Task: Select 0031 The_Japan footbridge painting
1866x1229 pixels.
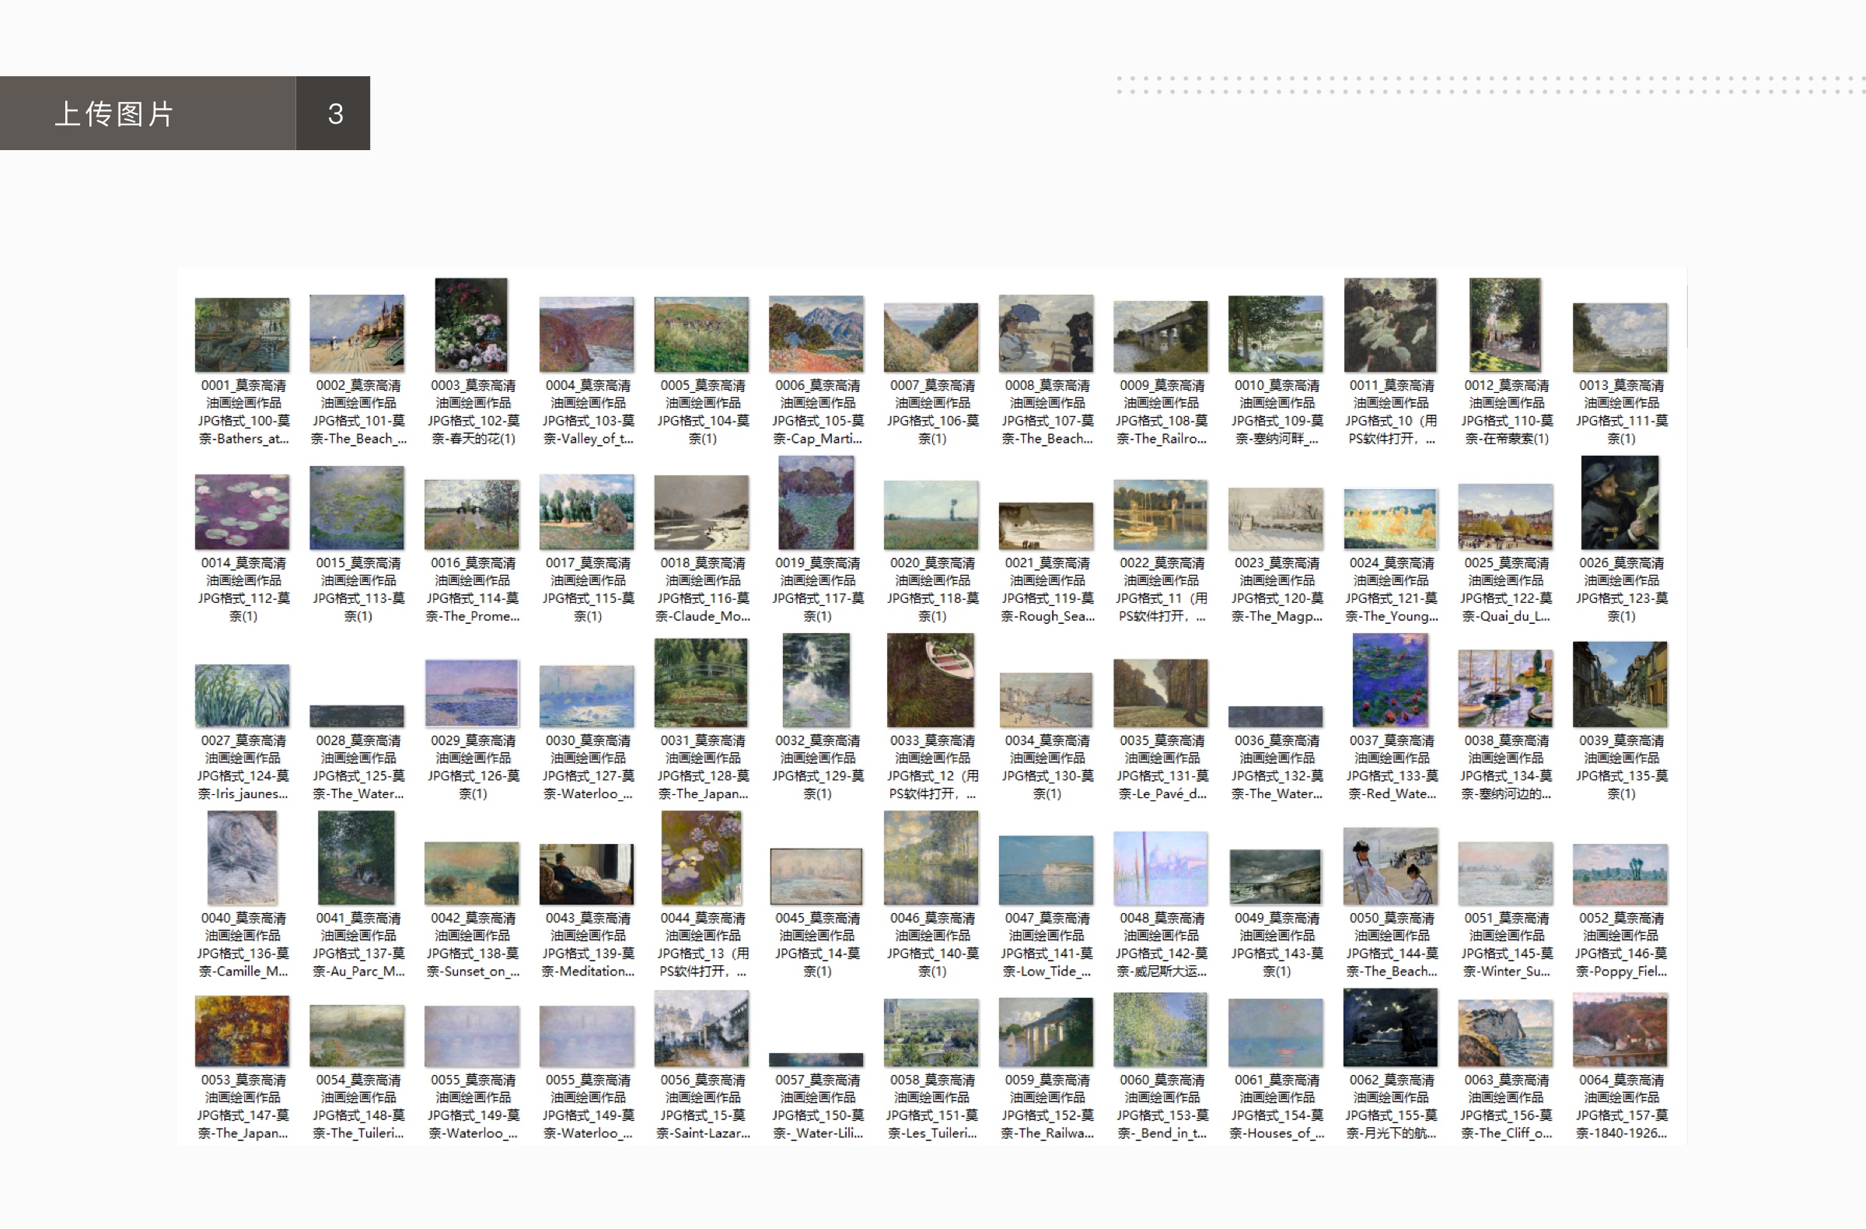Action: point(701,682)
